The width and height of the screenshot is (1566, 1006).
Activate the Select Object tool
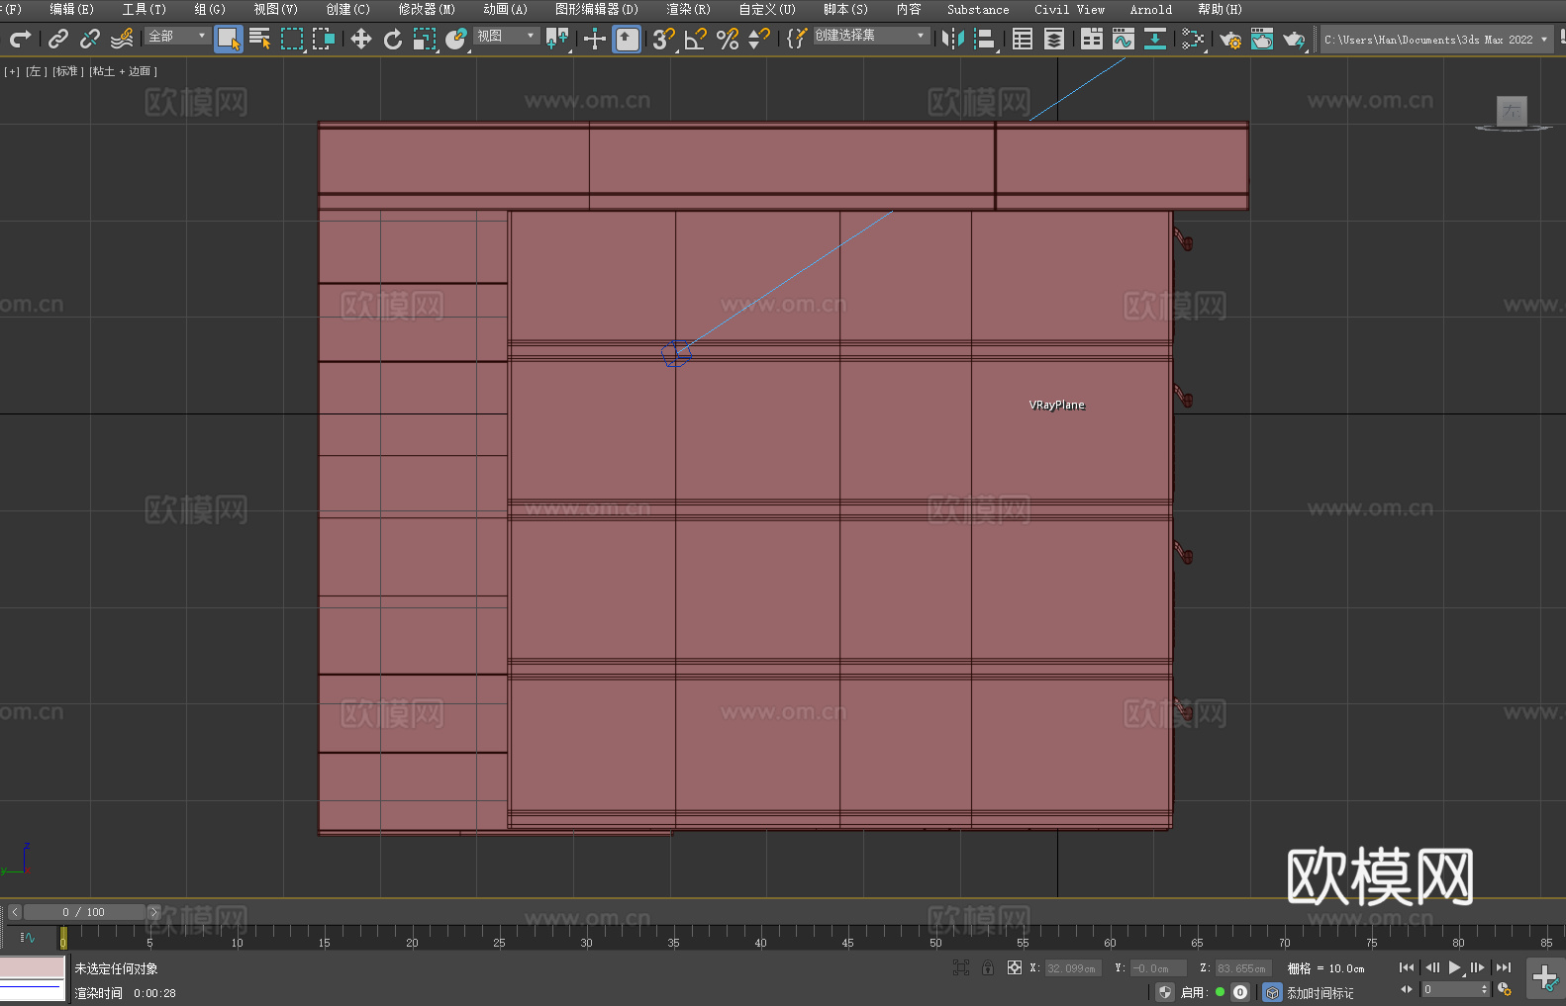(229, 39)
